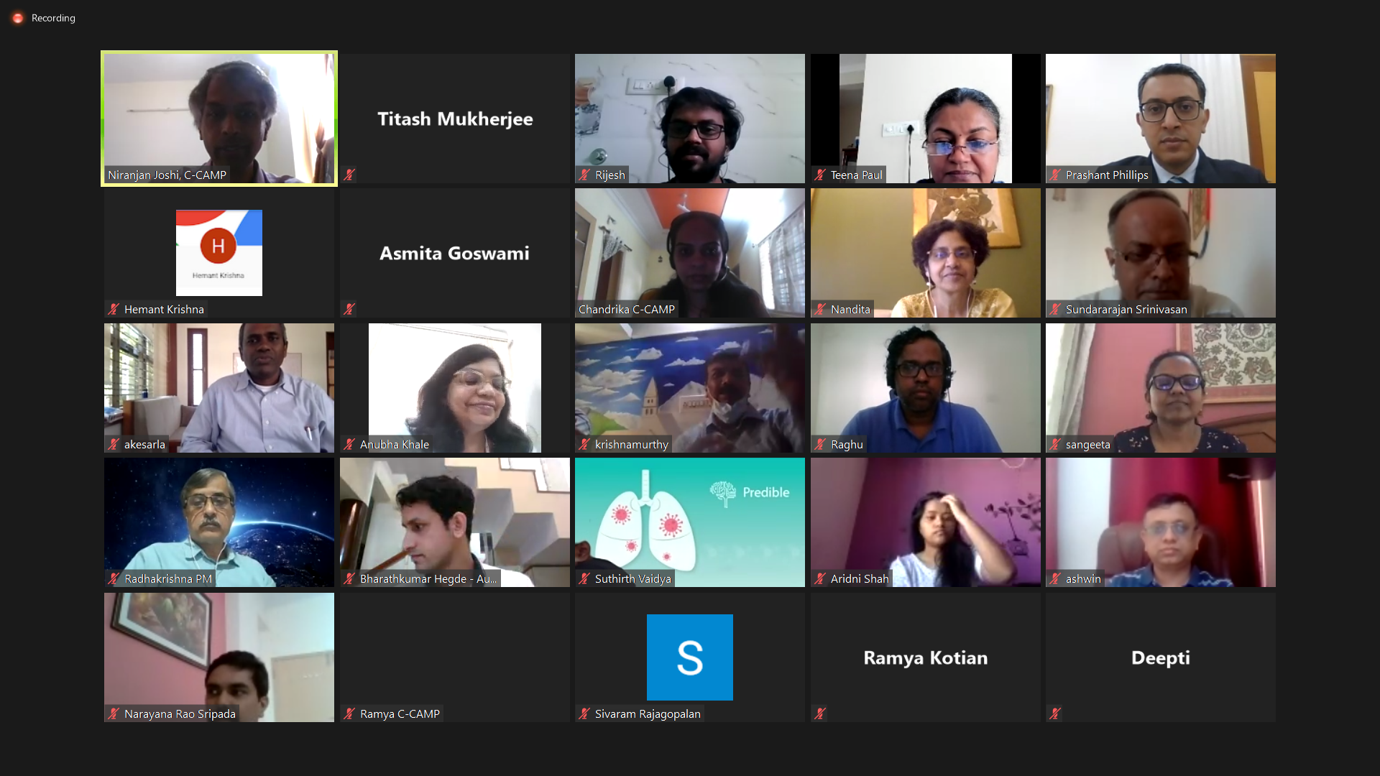Select the Chandrika C-CAMP video tile
The width and height of the screenshot is (1380, 776).
[690, 253]
